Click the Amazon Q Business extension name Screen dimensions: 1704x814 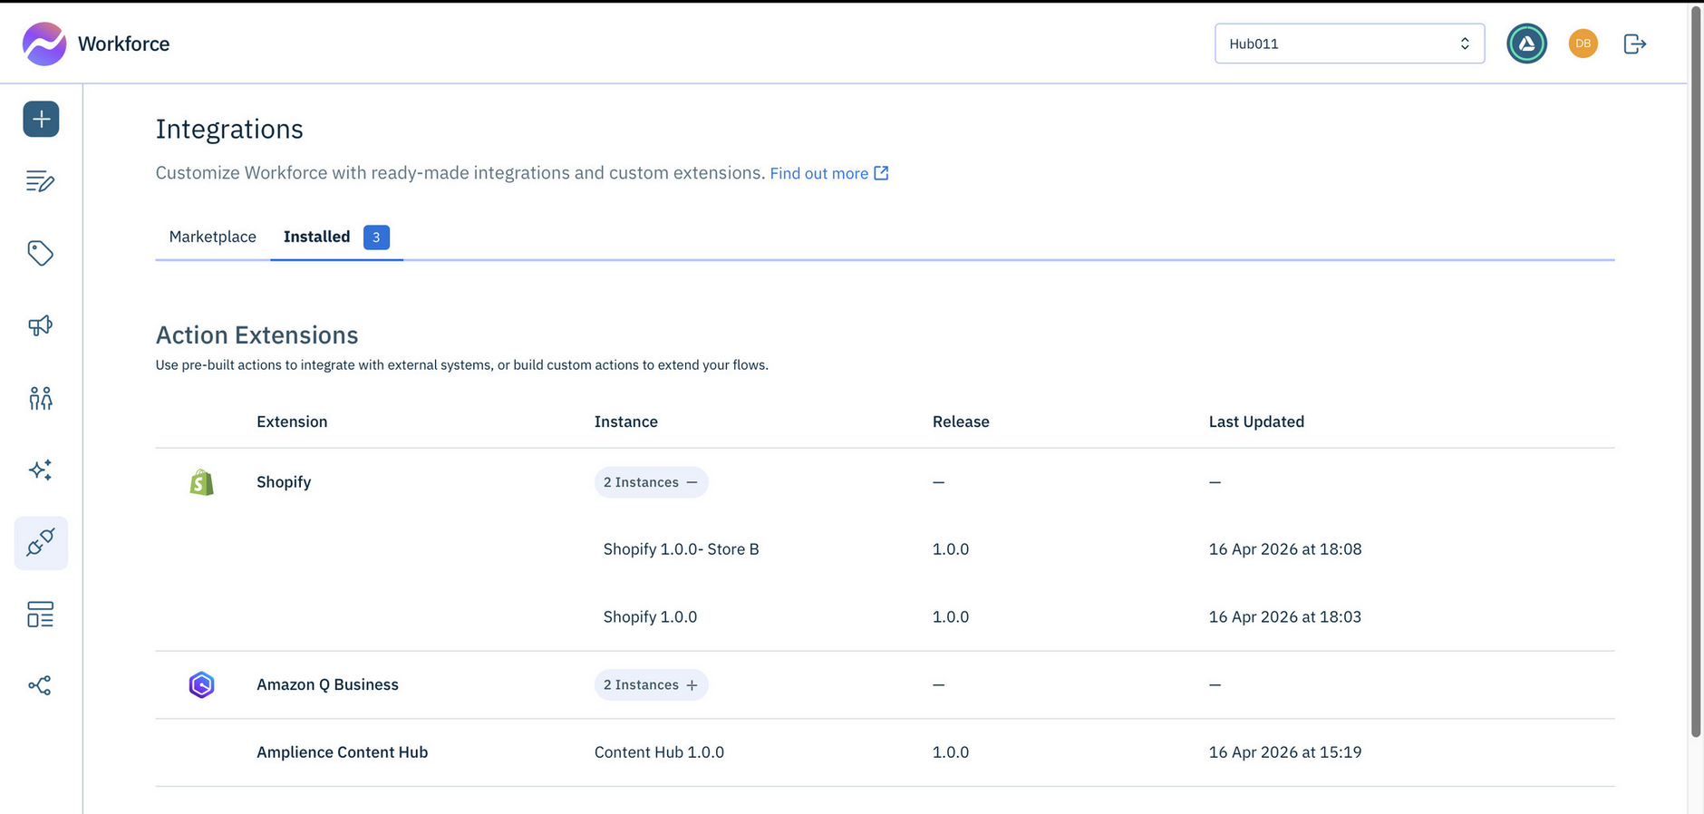point(327,684)
